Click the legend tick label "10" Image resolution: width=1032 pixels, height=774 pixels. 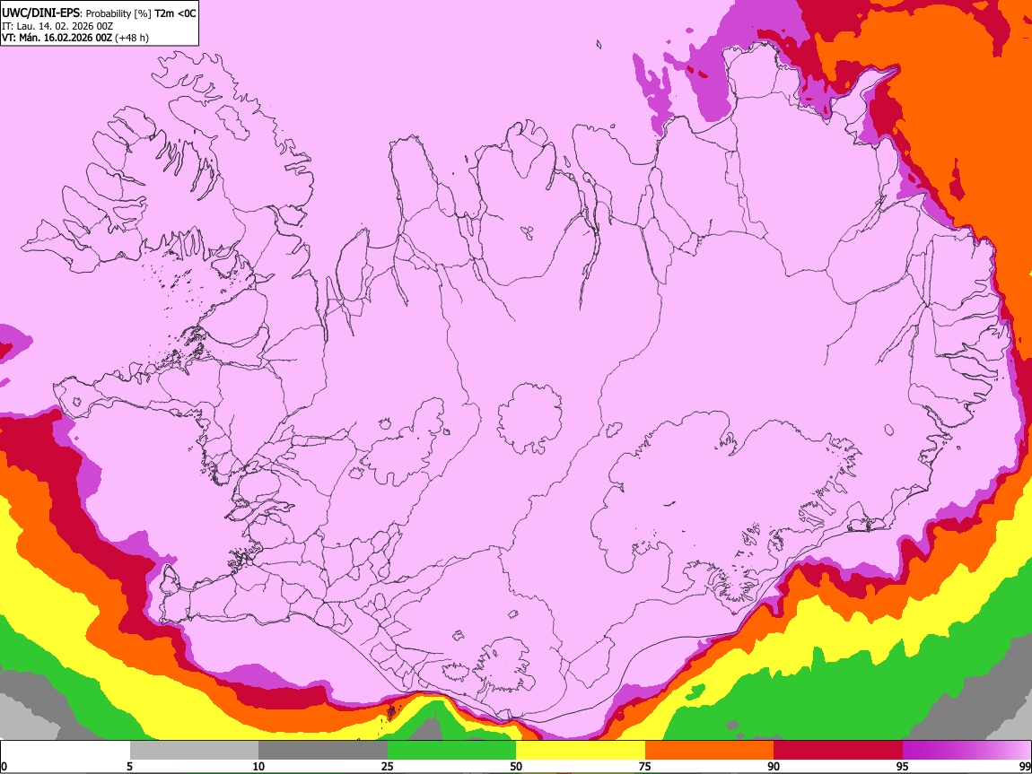point(258,766)
